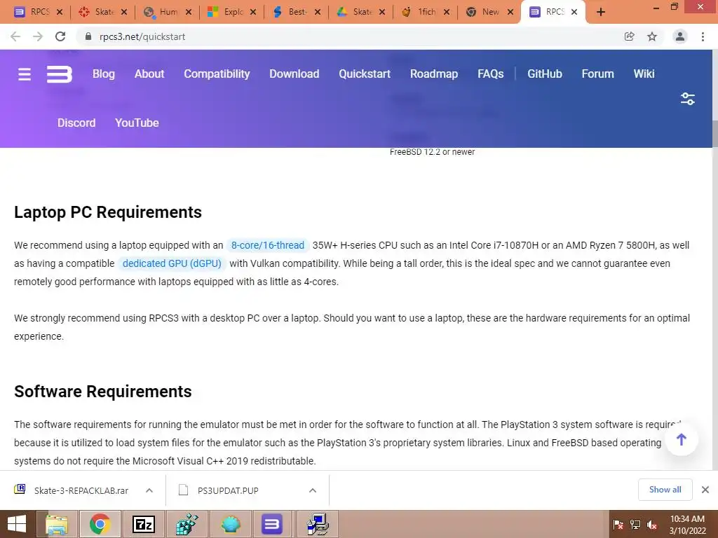Go to Compatibility in the nav bar
The image size is (718, 538).
[217, 74]
